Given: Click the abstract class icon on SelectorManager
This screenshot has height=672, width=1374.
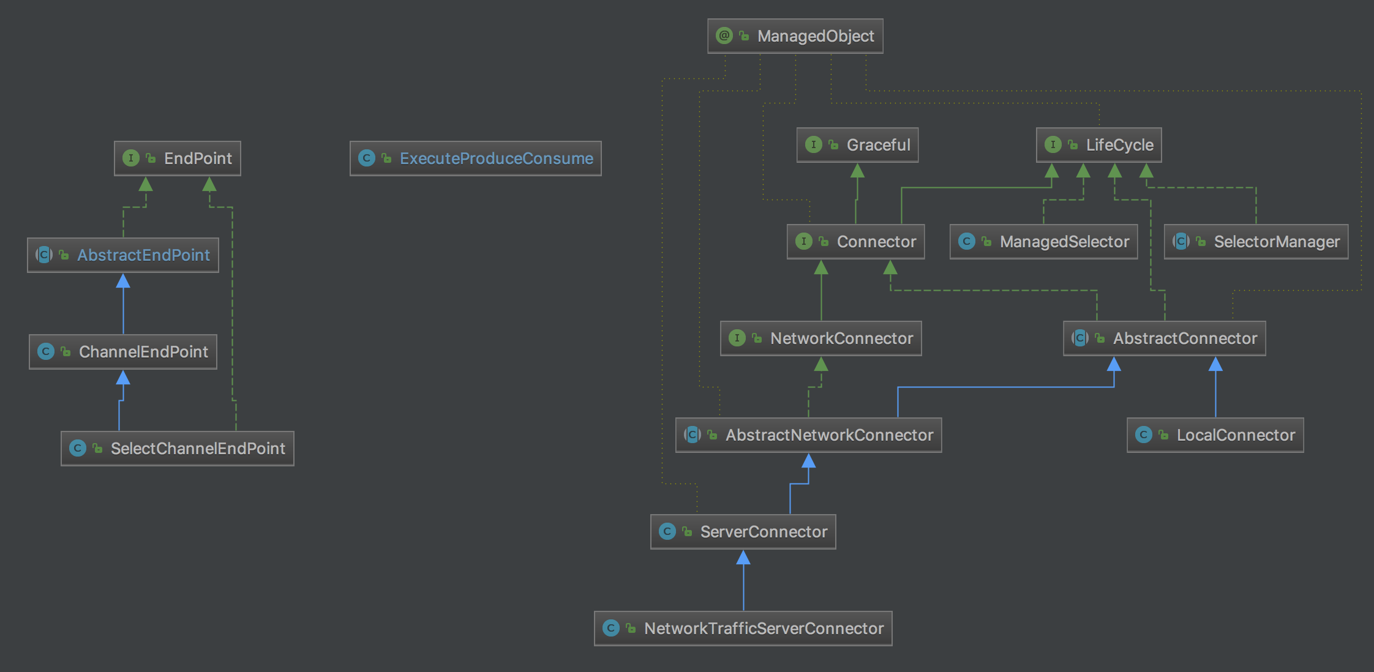Looking at the screenshot, I should coord(1181,241).
